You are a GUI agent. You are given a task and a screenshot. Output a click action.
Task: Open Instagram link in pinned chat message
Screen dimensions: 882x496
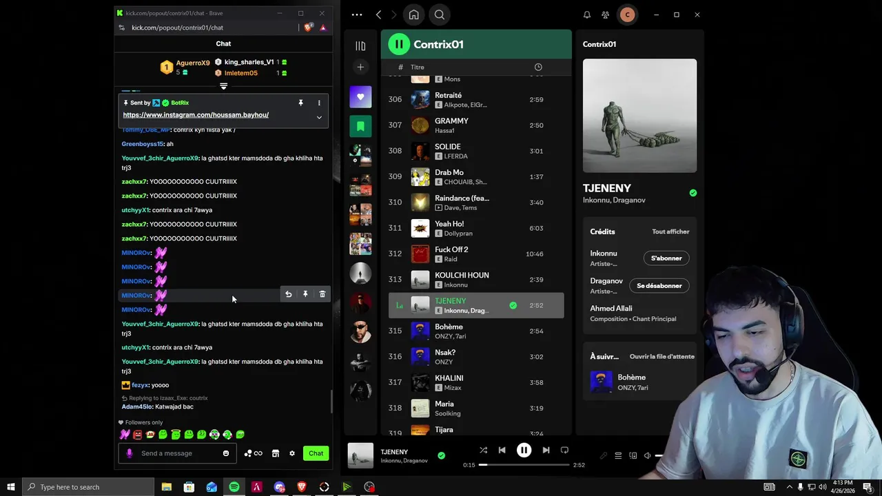click(196, 115)
